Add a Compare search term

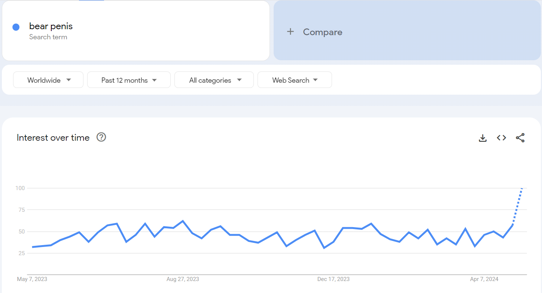(x=323, y=32)
